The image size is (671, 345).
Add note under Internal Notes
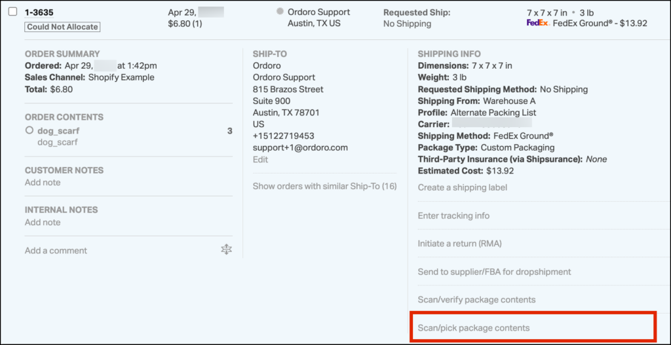click(43, 223)
